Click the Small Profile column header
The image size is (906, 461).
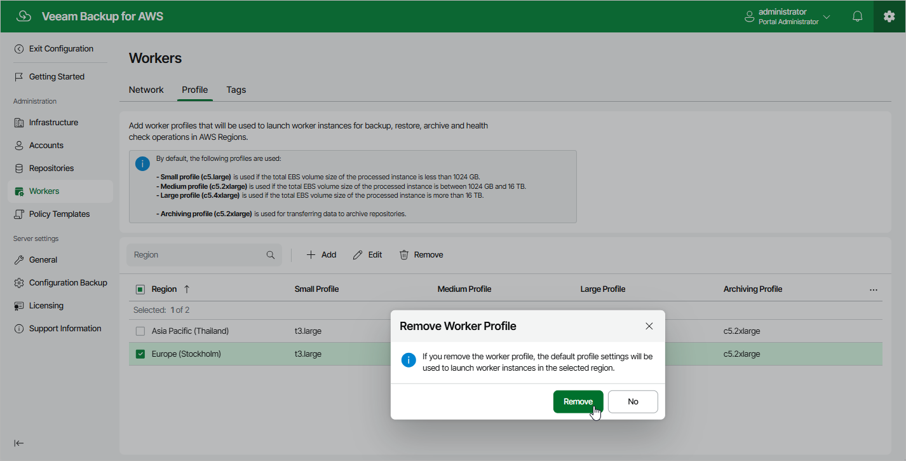tap(316, 289)
